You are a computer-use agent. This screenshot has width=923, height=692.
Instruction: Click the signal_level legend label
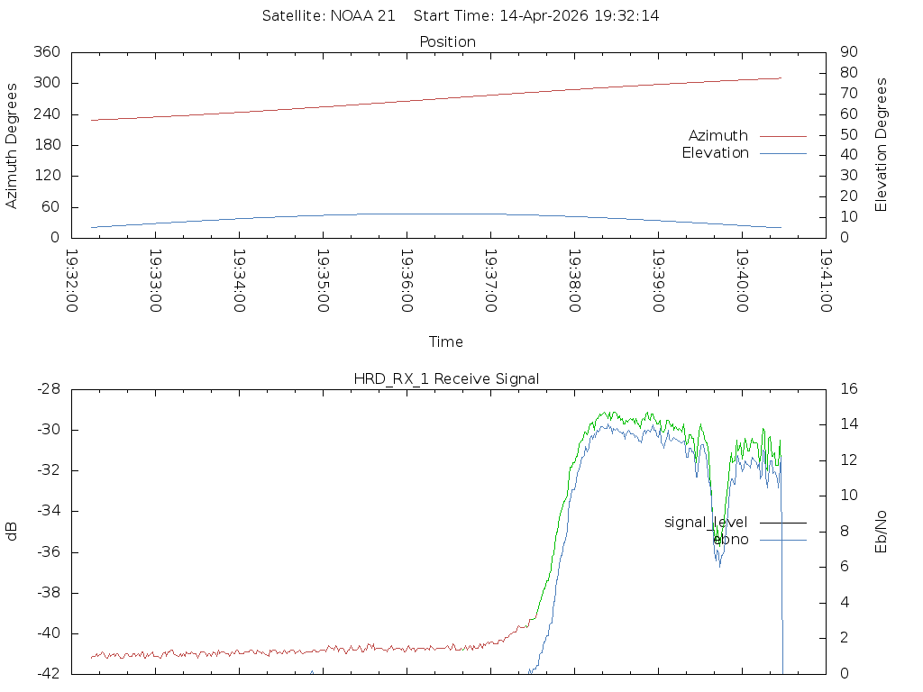(706, 522)
